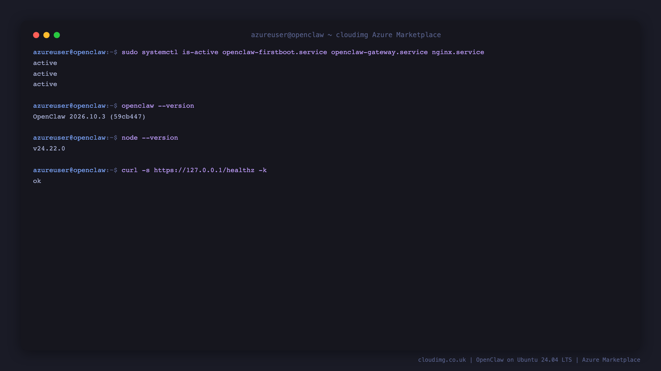Viewport: 661px width, 371px height.
Task: Click the yellow minimize window button
Action: (x=46, y=35)
